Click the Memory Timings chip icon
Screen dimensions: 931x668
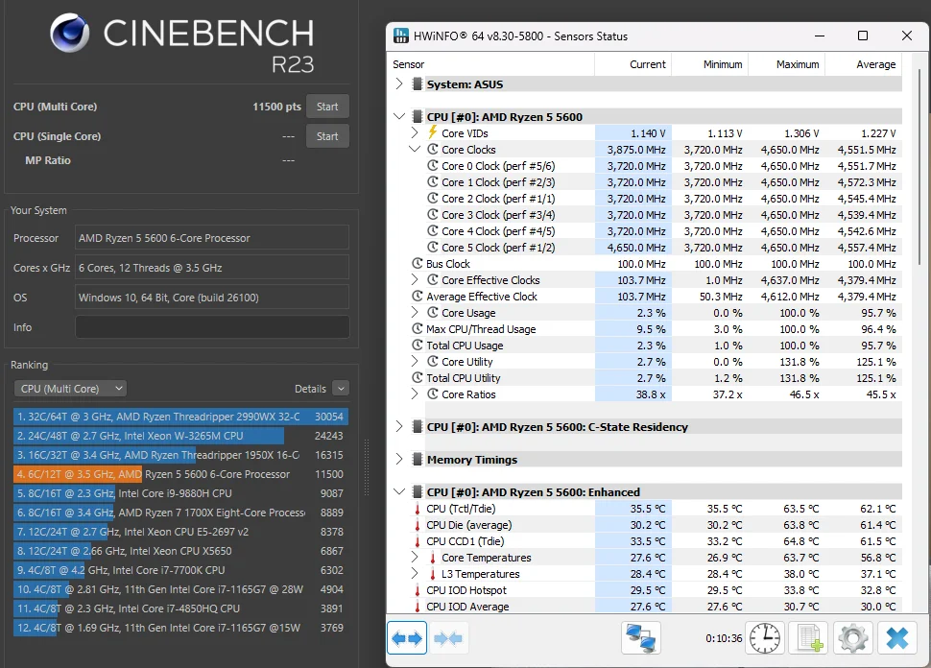pyautogui.click(x=418, y=459)
